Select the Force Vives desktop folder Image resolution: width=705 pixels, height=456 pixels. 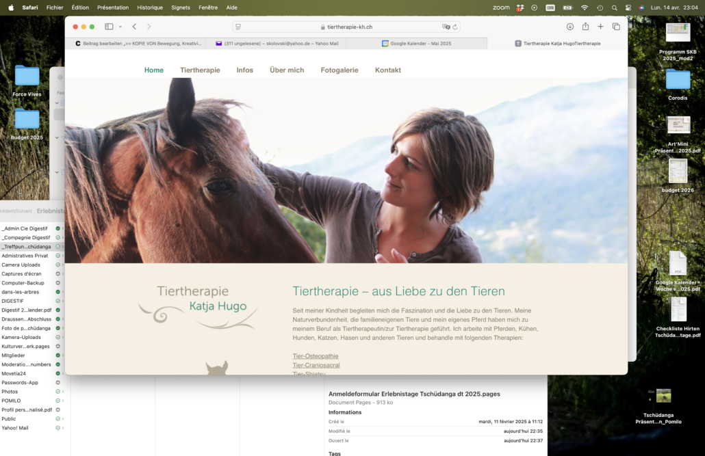[x=27, y=81]
